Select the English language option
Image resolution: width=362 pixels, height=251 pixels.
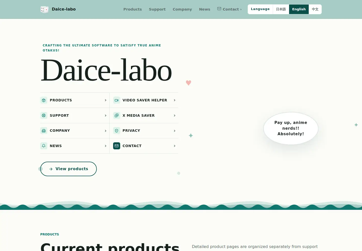coord(299,9)
